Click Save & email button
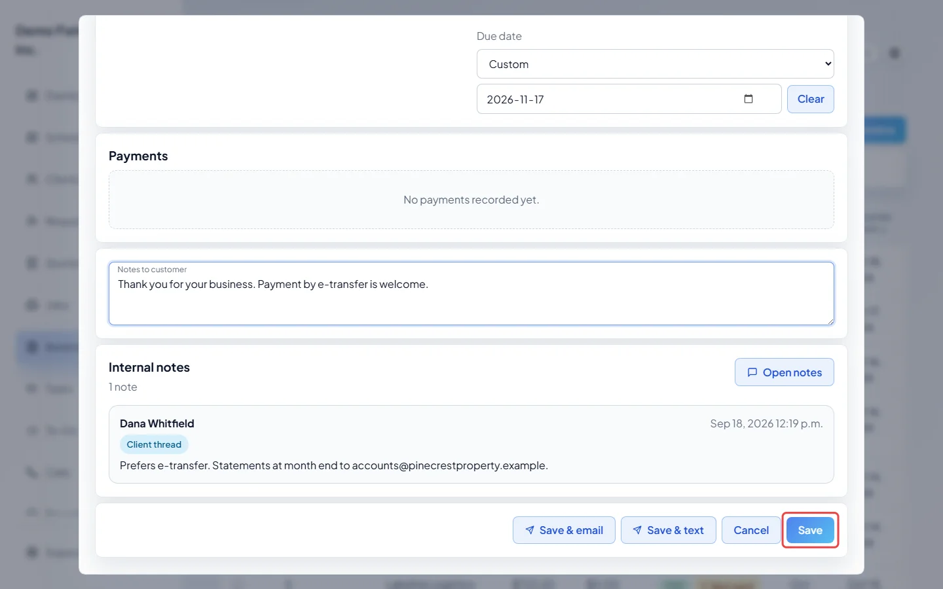The image size is (943, 589). pos(564,530)
